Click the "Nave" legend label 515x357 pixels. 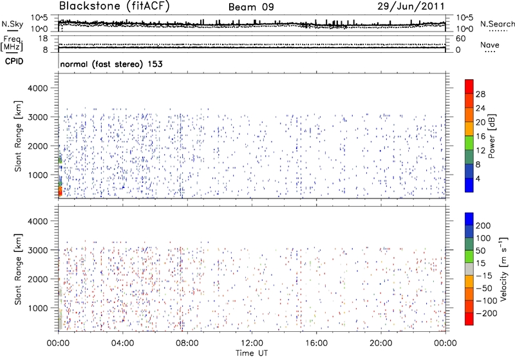click(490, 45)
